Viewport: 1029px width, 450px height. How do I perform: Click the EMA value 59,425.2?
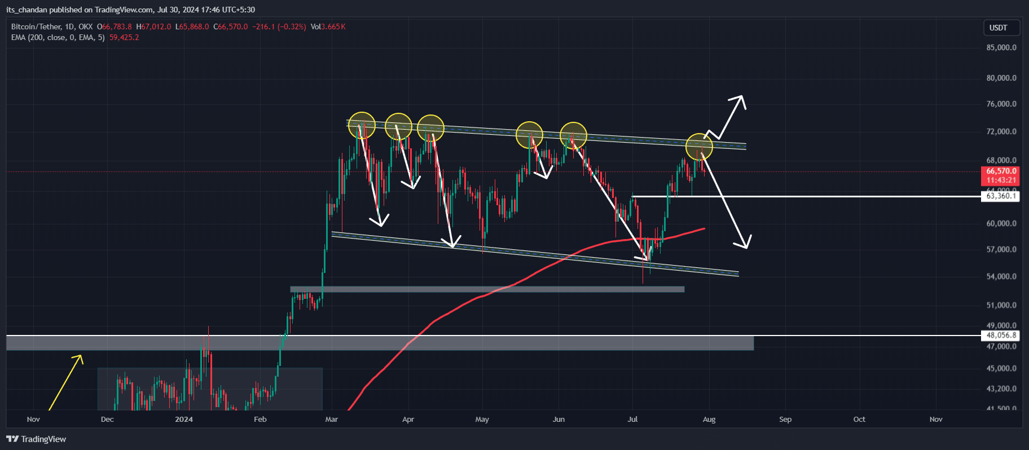point(124,37)
